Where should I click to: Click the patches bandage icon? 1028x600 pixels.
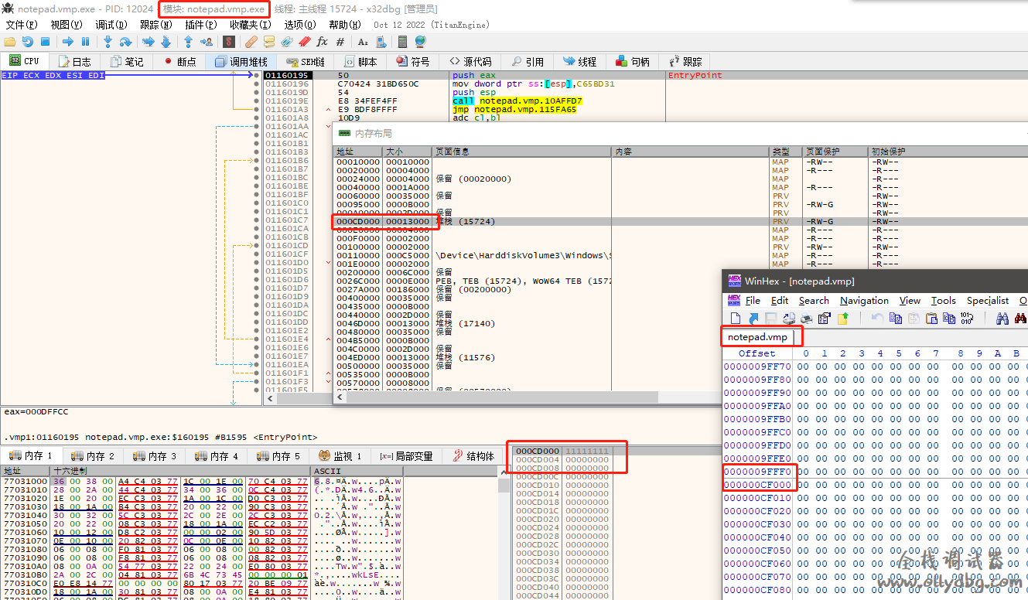251,42
